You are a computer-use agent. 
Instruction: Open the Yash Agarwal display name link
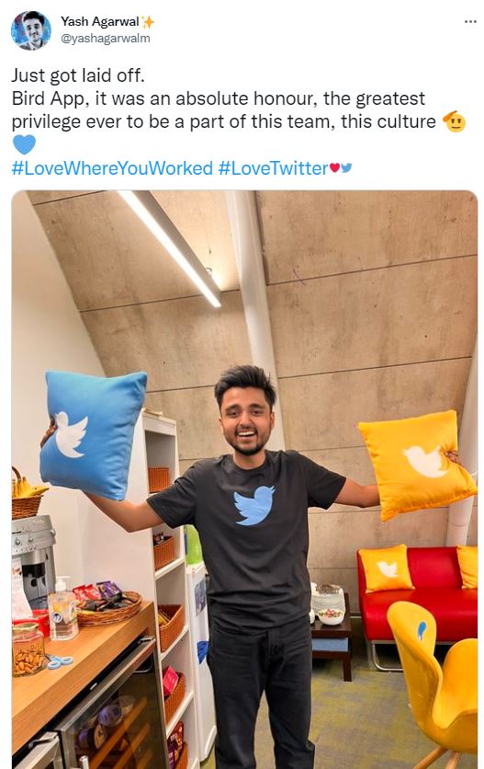[x=99, y=21]
